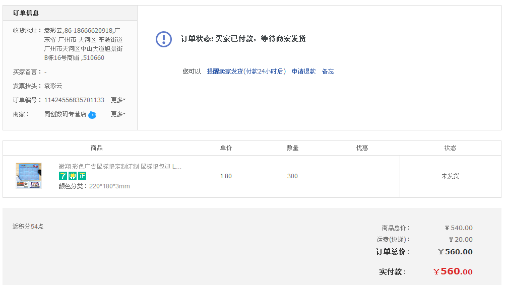Click the 未发货 status cell

450,176
